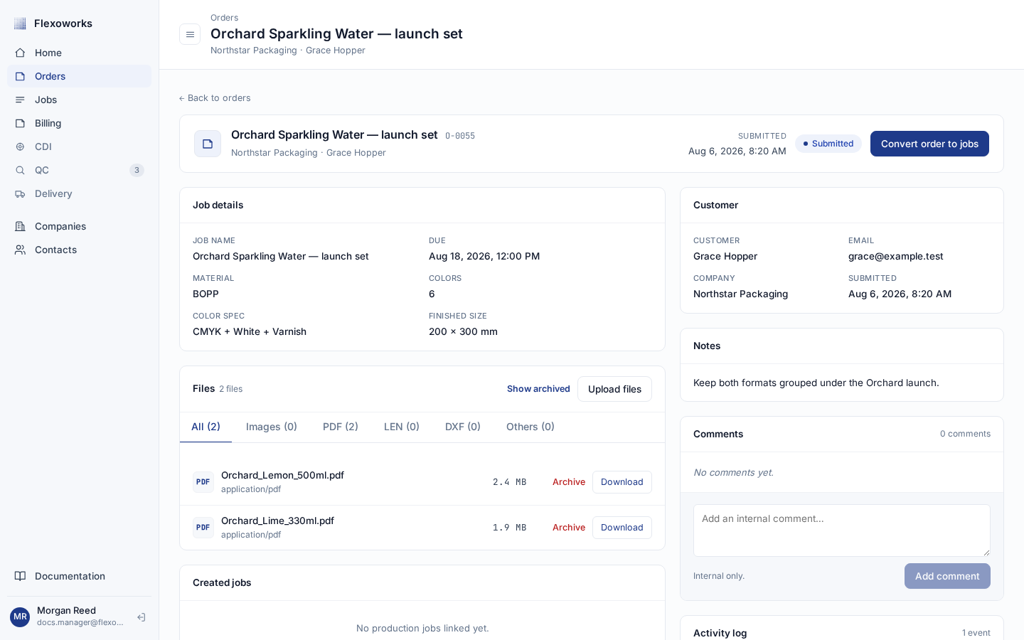1024x640 pixels.
Task: Open Billing section in sidebar
Action: (79, 123)
